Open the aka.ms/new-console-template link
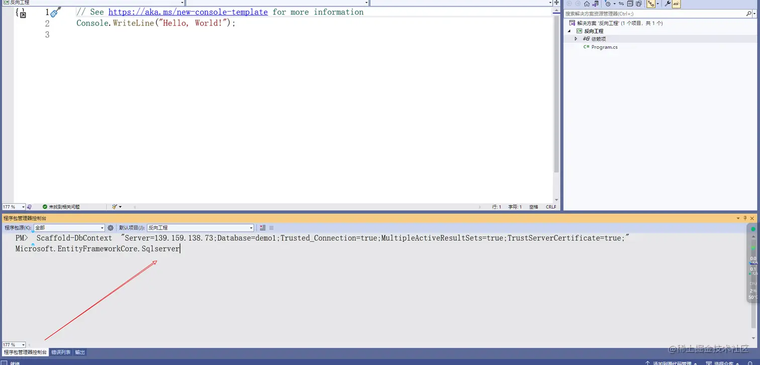The width and height of the screenshot is (760, 365). [188, 12]
